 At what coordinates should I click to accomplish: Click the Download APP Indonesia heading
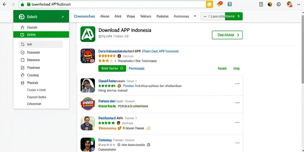(x=125, y=30)
